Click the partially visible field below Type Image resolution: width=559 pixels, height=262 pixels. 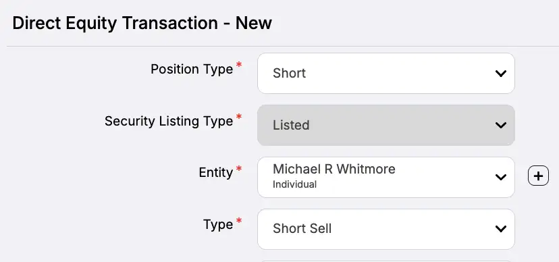[386, 261]
